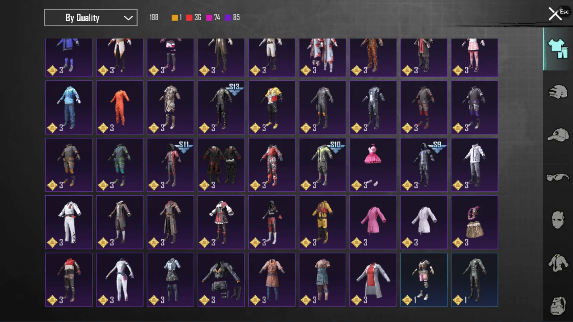
Task: Open the cap headwear category
Action: coord(557,135)
